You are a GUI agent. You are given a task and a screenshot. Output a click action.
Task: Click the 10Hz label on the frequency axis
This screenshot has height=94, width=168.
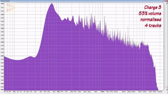click(x=14, y=92)
